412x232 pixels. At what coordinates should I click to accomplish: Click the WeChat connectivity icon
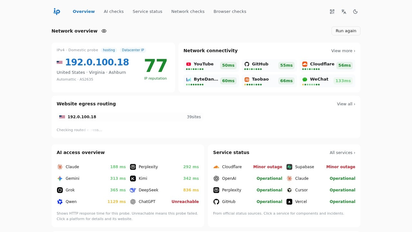tap(305, 79)
